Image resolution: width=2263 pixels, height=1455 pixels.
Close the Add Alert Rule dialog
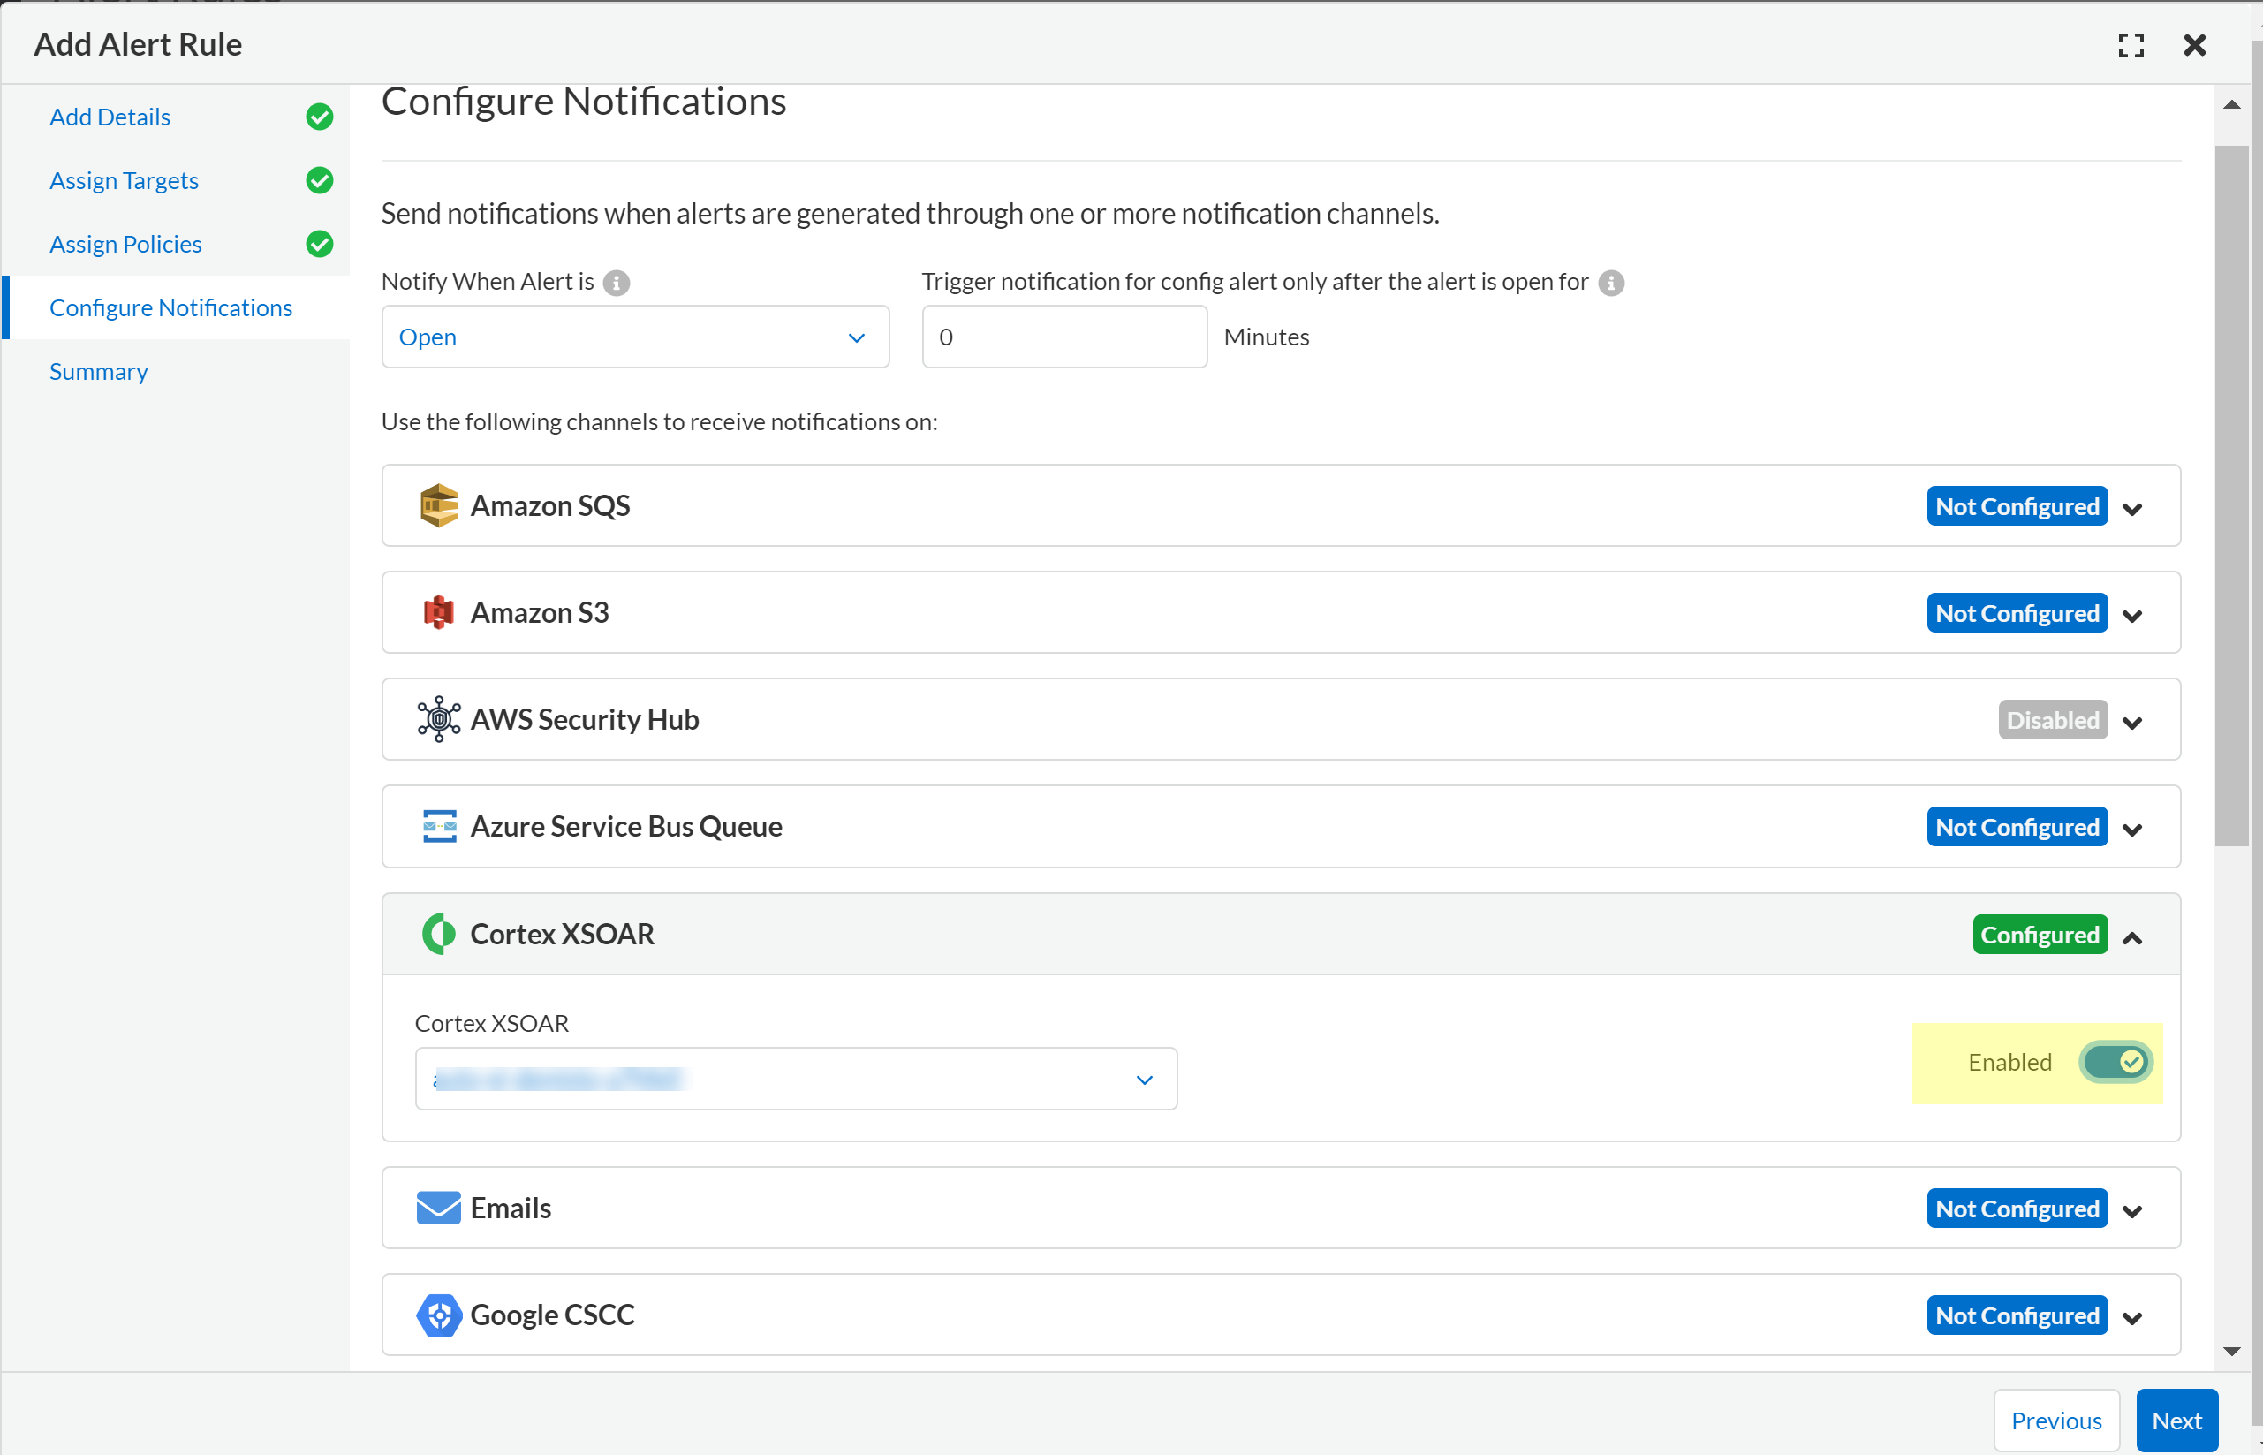(x=2195, y=45)
